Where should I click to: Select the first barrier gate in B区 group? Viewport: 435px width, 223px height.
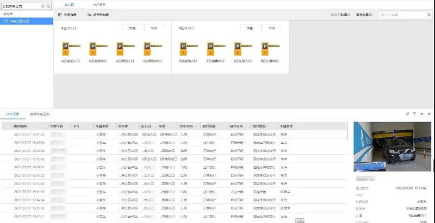click(x=183, y=50)
